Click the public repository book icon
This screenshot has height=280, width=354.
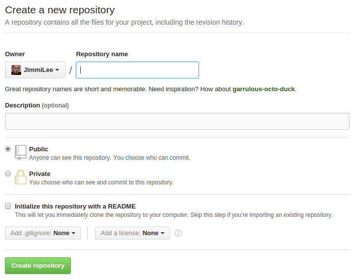coord(21,152)
